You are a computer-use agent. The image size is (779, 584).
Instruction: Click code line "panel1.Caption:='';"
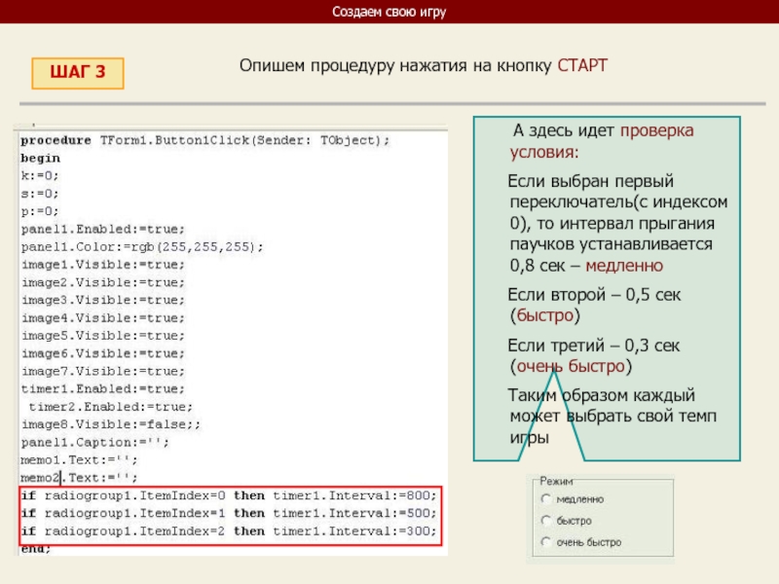[94, 443]
